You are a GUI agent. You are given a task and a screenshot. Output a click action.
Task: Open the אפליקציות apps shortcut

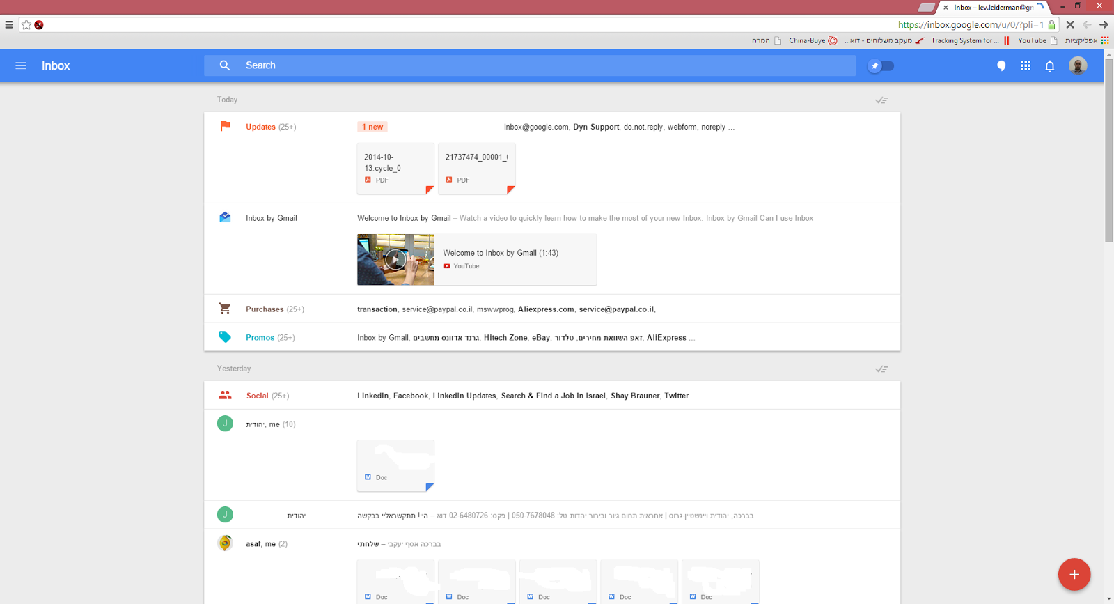coord(1087,40)
